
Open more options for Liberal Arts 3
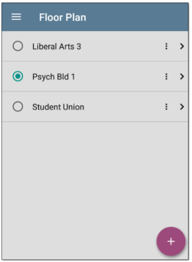tap(166, 46)
